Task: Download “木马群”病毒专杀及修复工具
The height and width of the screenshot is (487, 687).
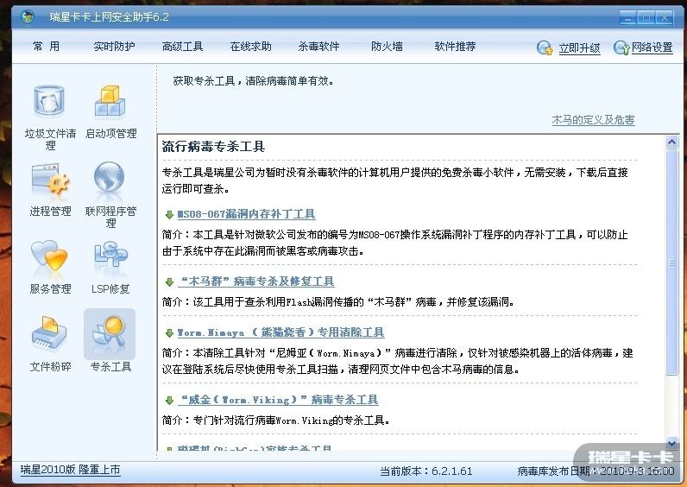Action: (x=255, y=281)
